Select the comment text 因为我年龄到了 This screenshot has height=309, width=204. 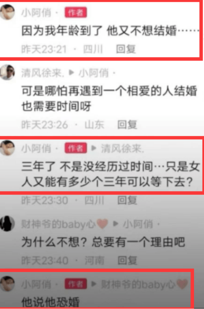[x=62, y=31]
